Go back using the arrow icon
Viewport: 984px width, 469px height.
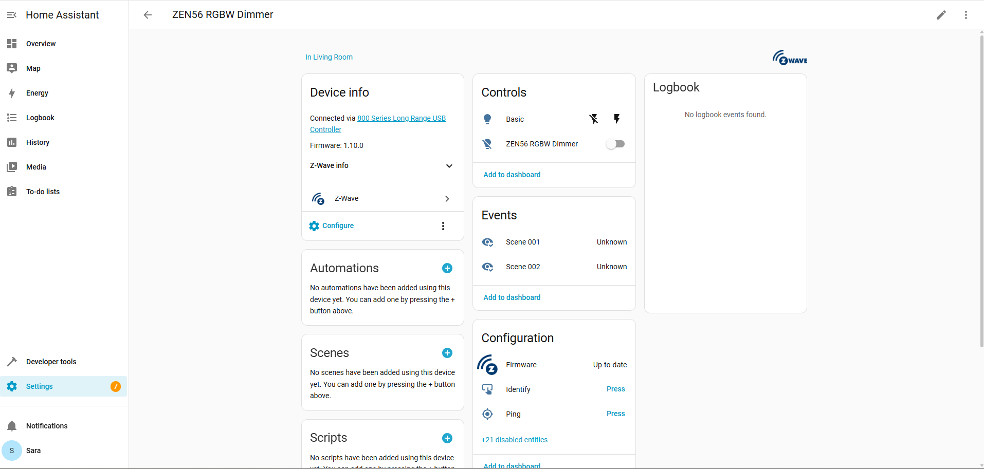[148, 15]
